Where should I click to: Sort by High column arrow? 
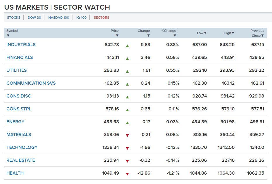(233, 33)
